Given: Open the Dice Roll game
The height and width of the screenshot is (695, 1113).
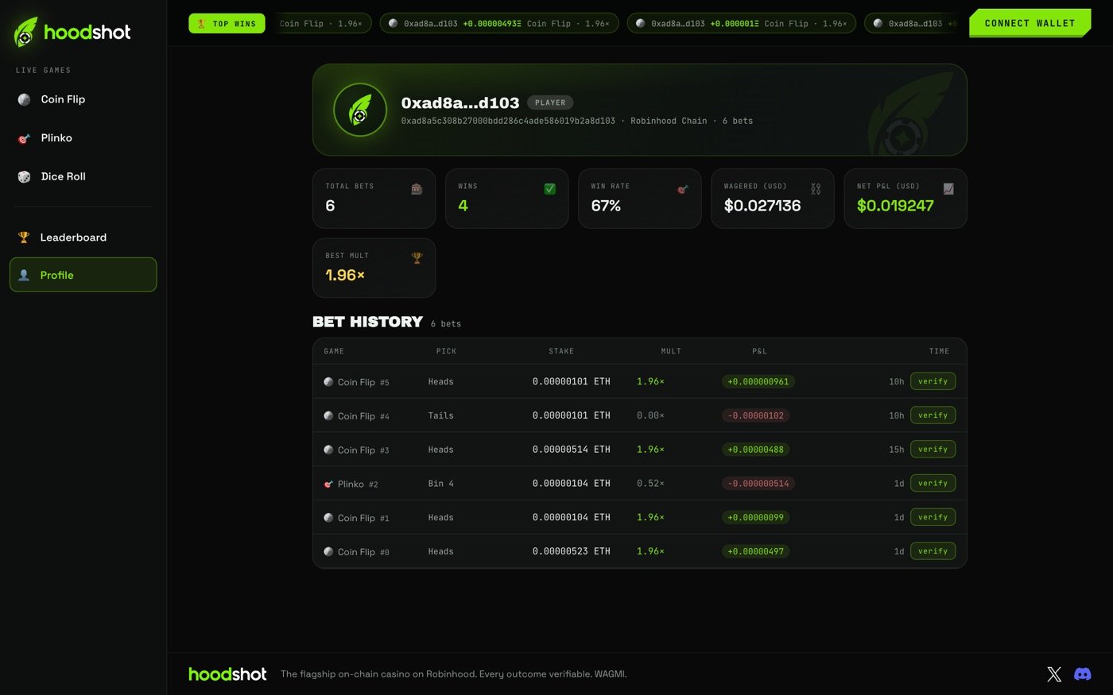Looking at the screenshot, I should [83, 176].
